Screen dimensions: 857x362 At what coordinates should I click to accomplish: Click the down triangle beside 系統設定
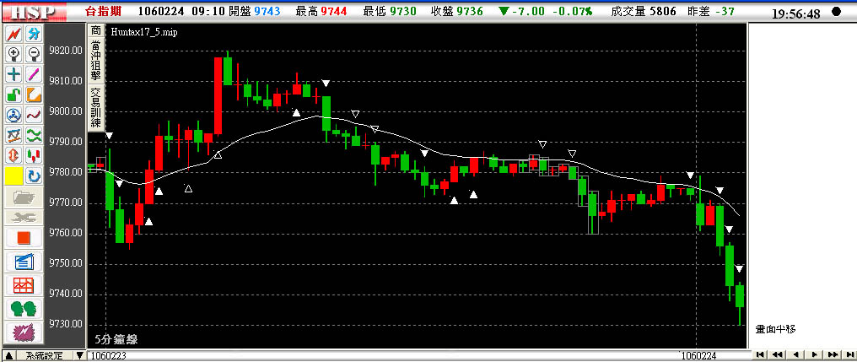pyautogui.click(x=80, y=355)
